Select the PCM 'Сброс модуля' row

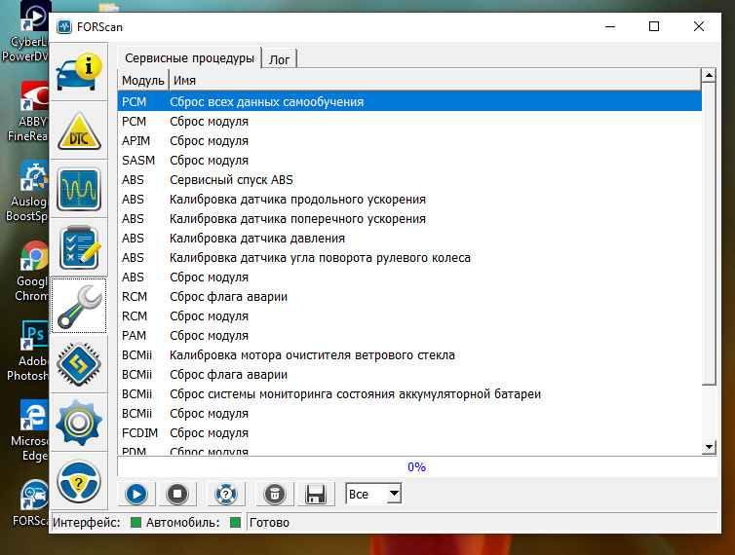[409, 122]
